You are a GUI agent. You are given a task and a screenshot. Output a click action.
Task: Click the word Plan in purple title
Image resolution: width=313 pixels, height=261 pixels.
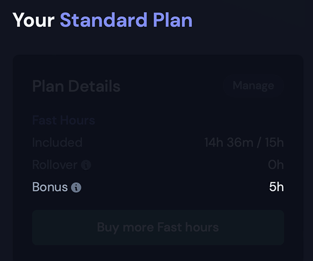click(173, 20)
